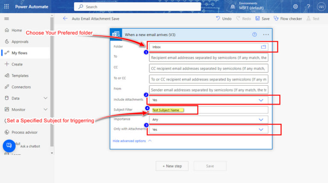Viewport: 328px width, 183px height.
Task: Open the folder picker icon
Action: 264,47
